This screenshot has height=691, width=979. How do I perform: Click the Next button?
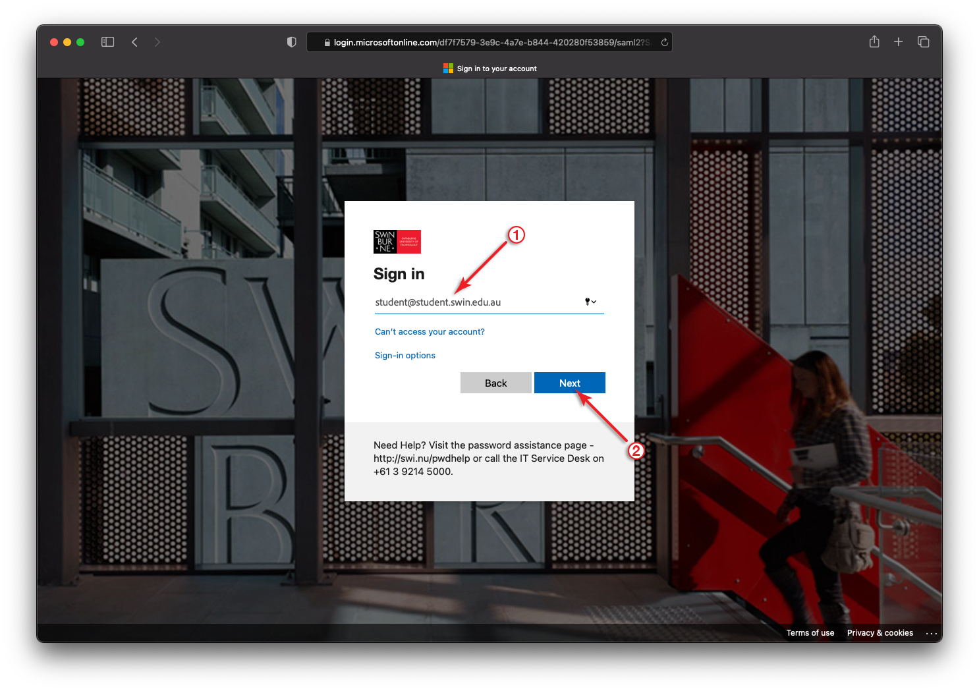pyautogui.click(x=569, y=383)
